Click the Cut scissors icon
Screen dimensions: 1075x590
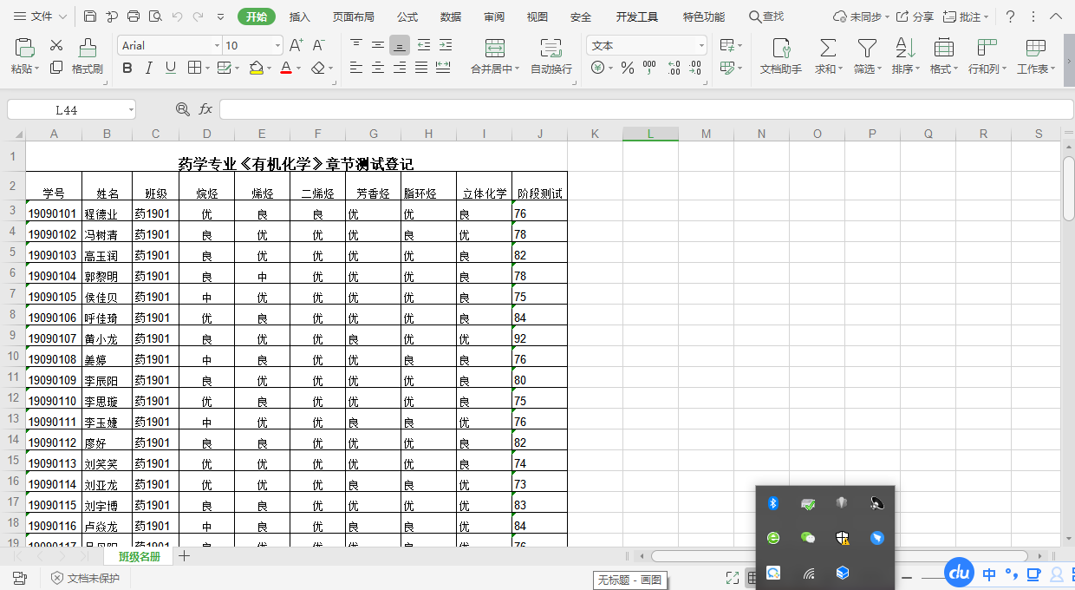(x=56, y=45)
